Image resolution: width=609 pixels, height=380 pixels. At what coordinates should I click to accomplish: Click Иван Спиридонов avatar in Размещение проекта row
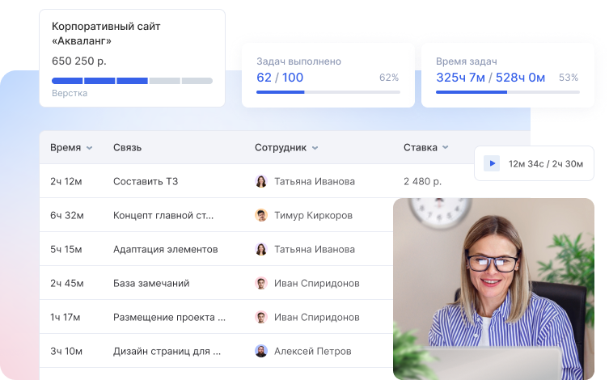coord(261,317)
